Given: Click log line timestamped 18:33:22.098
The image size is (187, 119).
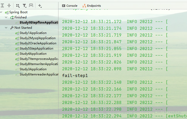Looking at the screenshot, I should pos(115,69).
